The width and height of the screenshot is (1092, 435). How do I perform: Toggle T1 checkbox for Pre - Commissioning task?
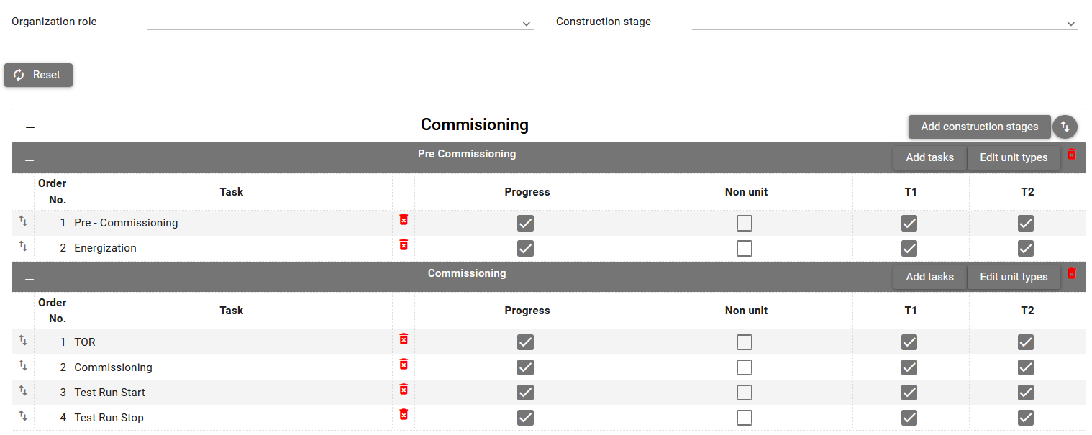pos(909,224)
